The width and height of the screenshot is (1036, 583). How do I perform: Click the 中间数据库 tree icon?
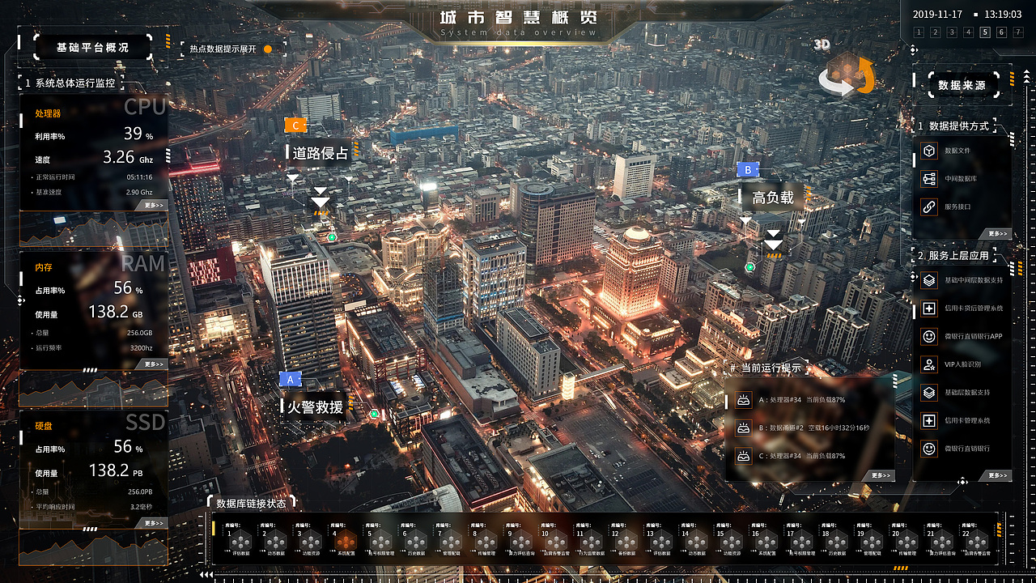[929, 178]
